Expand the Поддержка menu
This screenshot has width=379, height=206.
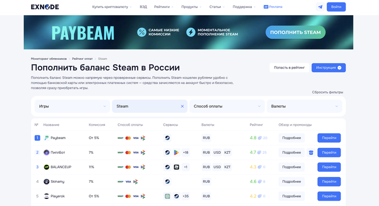[244, 6]
